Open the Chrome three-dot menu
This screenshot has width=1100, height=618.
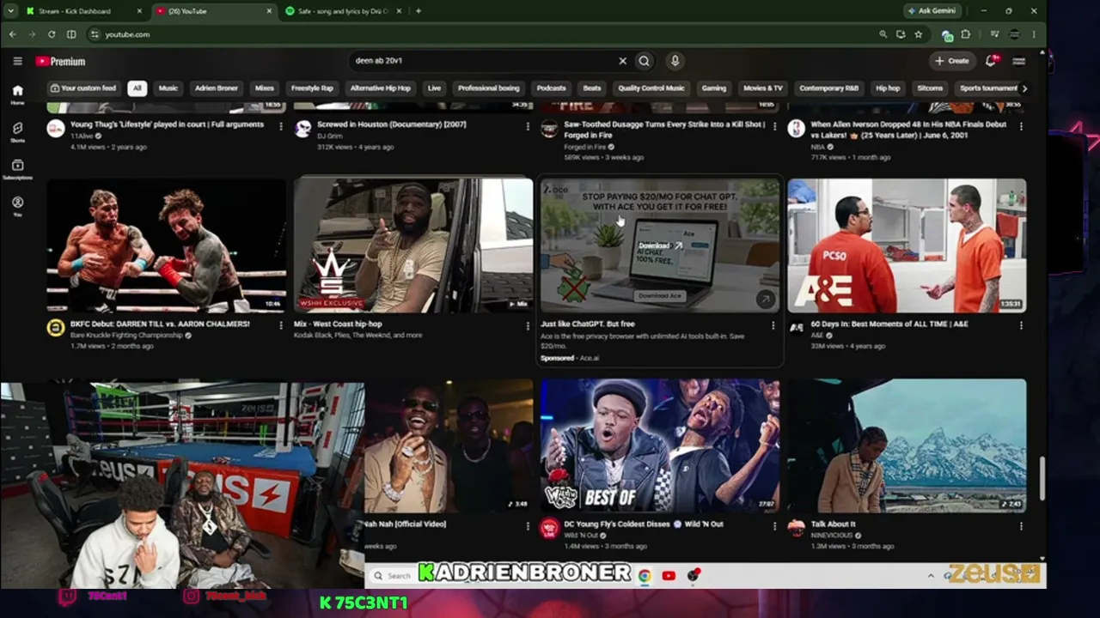tap(1033, 34)
